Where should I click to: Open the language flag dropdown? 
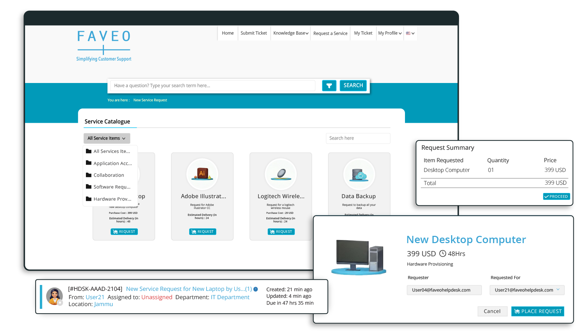pyautogui.click(x=410, y=34)
